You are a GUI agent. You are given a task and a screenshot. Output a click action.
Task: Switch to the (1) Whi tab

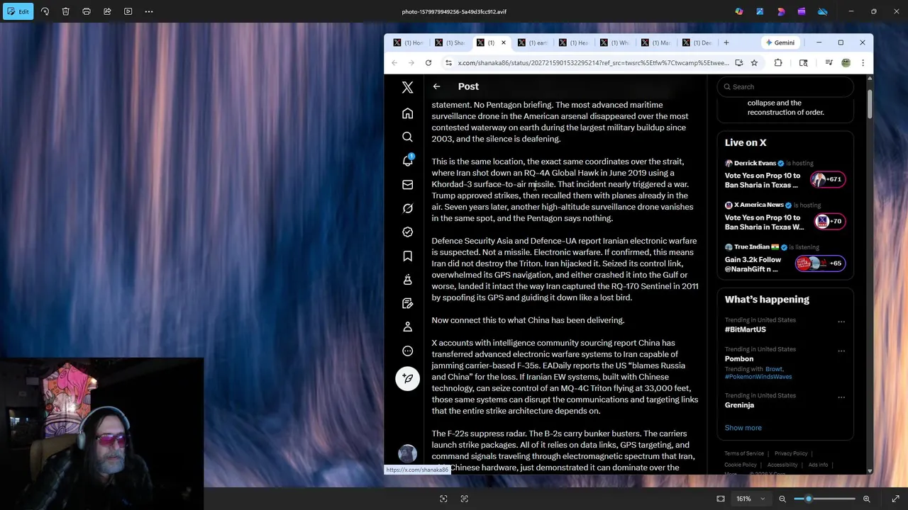pyautogui.click(x=616, y=42)
